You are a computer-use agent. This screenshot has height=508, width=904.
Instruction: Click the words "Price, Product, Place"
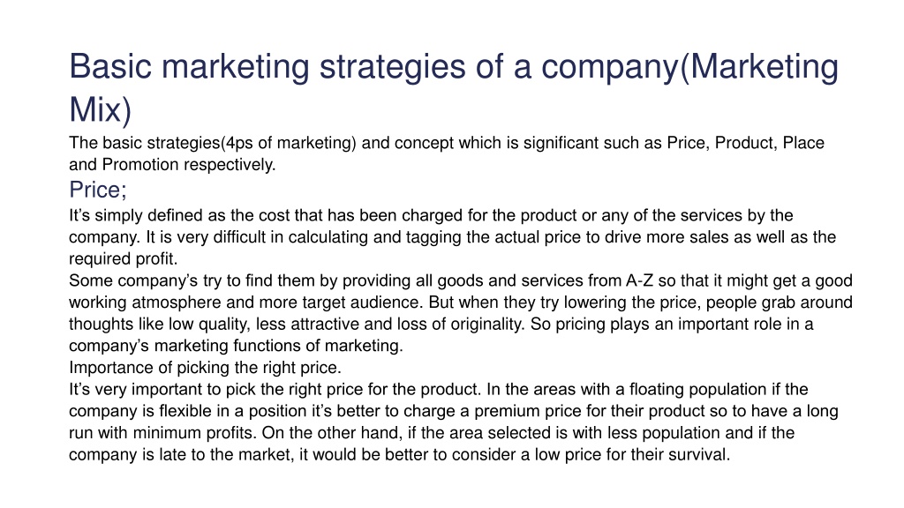pyautogui.click(x=746, y=143)
